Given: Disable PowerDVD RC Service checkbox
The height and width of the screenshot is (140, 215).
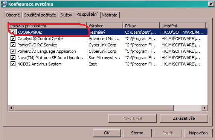Looking at the screenshot, I should coord(13,45).
